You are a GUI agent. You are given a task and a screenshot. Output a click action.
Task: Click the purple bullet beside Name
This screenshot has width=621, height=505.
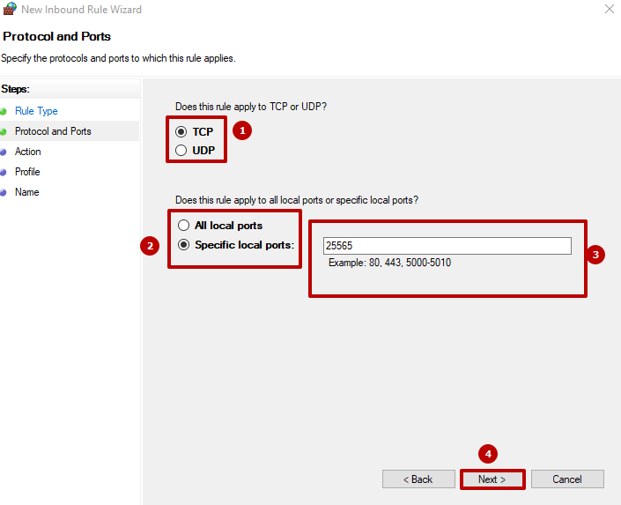(x=4, y=193)
